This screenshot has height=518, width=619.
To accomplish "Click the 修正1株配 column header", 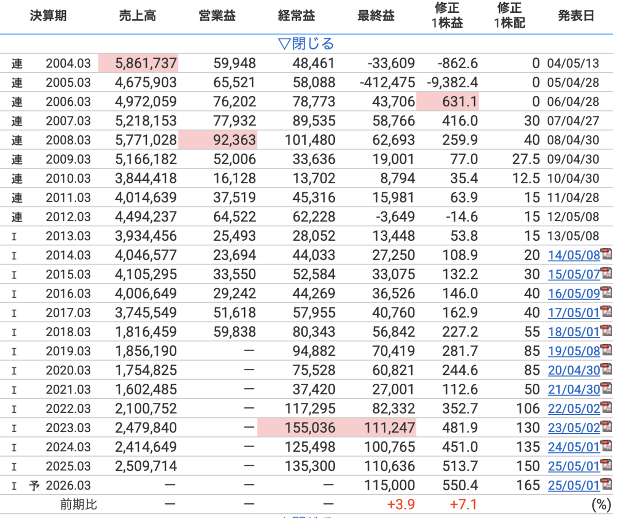I will (x=510, y=15).
